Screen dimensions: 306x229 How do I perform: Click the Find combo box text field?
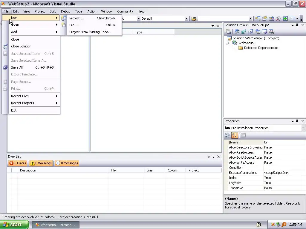tap(223, 18)
